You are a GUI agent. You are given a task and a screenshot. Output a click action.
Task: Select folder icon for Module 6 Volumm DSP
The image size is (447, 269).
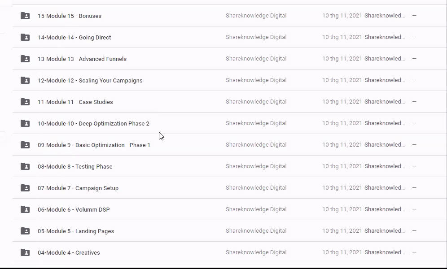[x=25, y=209]
